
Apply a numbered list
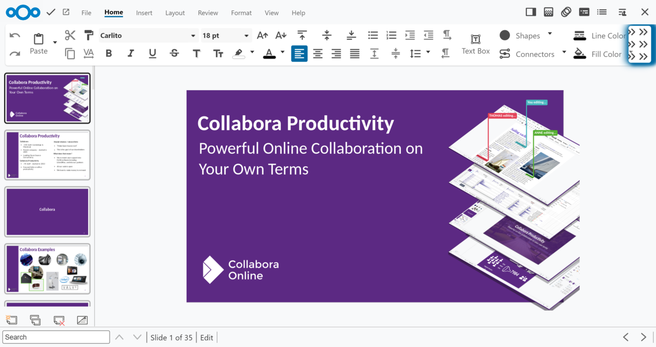(x=392, y=35)
